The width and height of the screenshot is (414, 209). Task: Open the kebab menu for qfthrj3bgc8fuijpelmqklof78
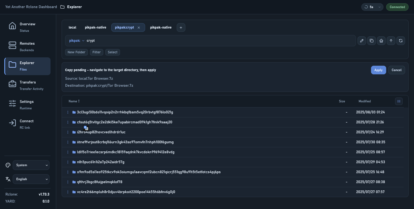(68, 182)
